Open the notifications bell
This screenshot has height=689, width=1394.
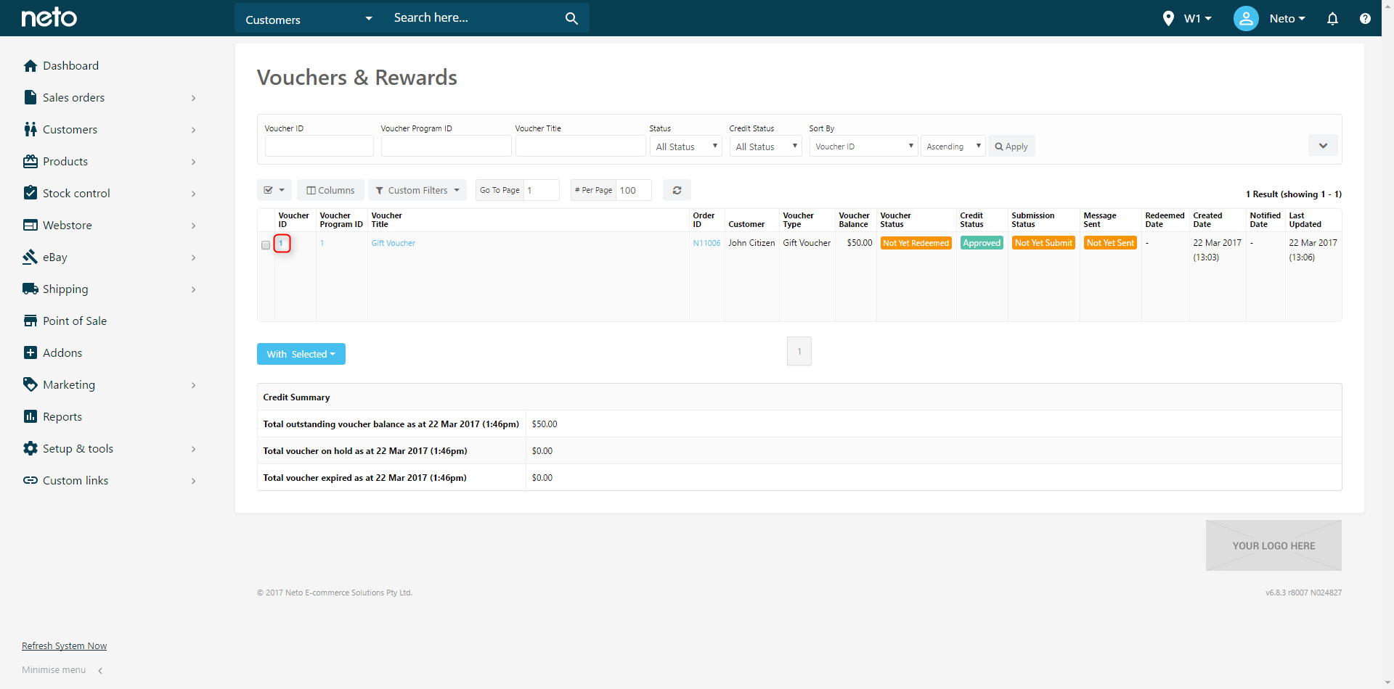1332,19
